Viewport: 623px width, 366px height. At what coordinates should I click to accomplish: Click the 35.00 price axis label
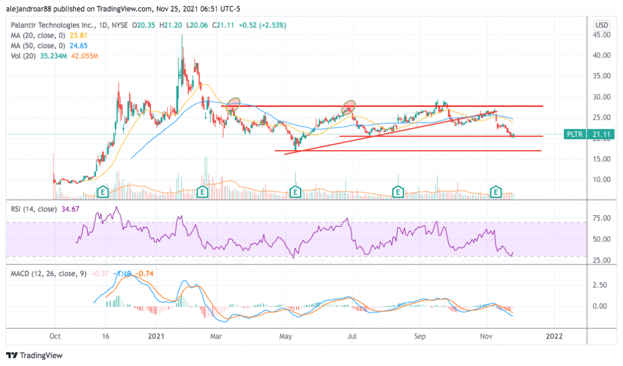(602, 76)
